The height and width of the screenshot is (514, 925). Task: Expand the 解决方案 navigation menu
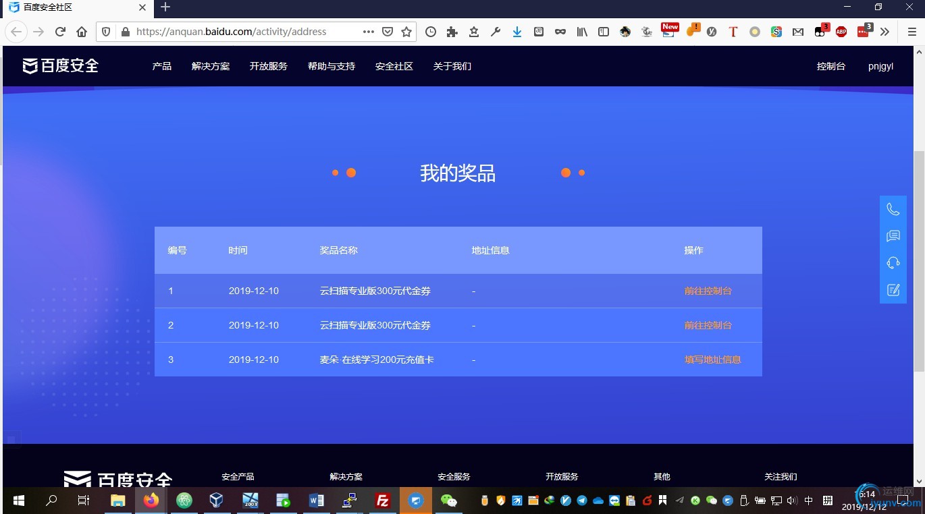211,65
